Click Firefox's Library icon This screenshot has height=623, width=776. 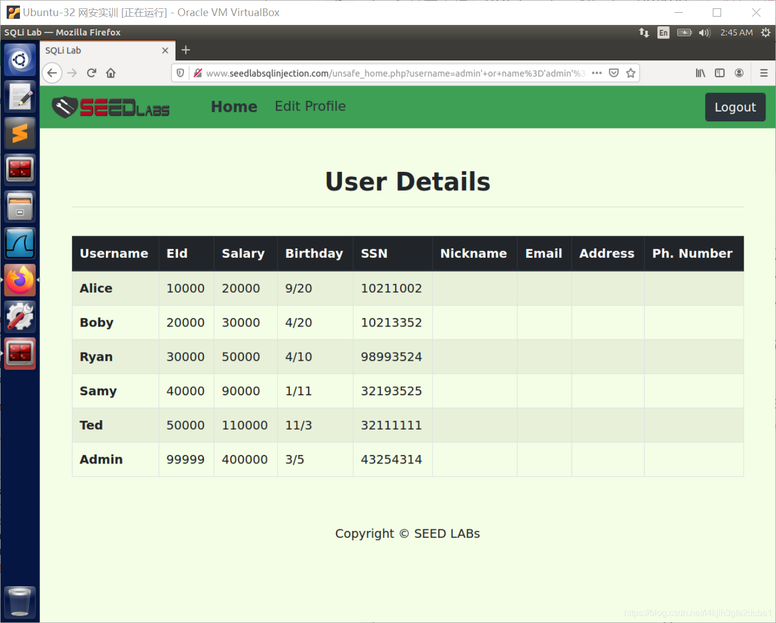700,73
